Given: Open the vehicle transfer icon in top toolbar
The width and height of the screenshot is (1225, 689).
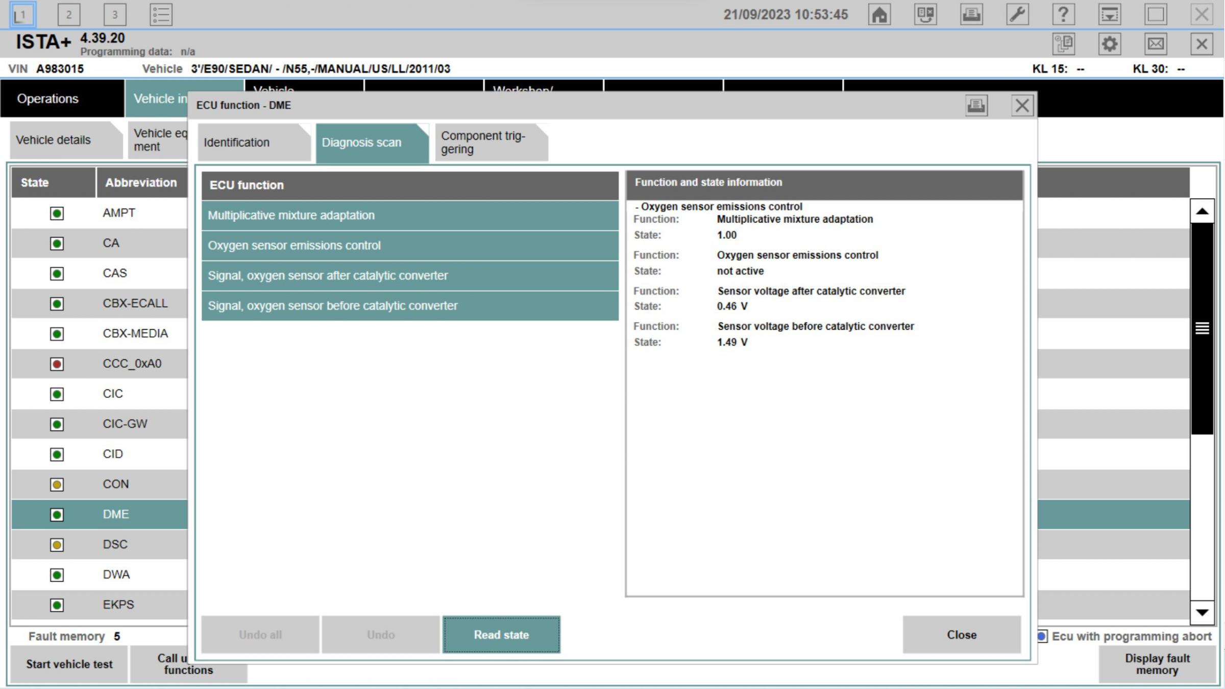Looking at the screenshot, I should pos(925,14).
